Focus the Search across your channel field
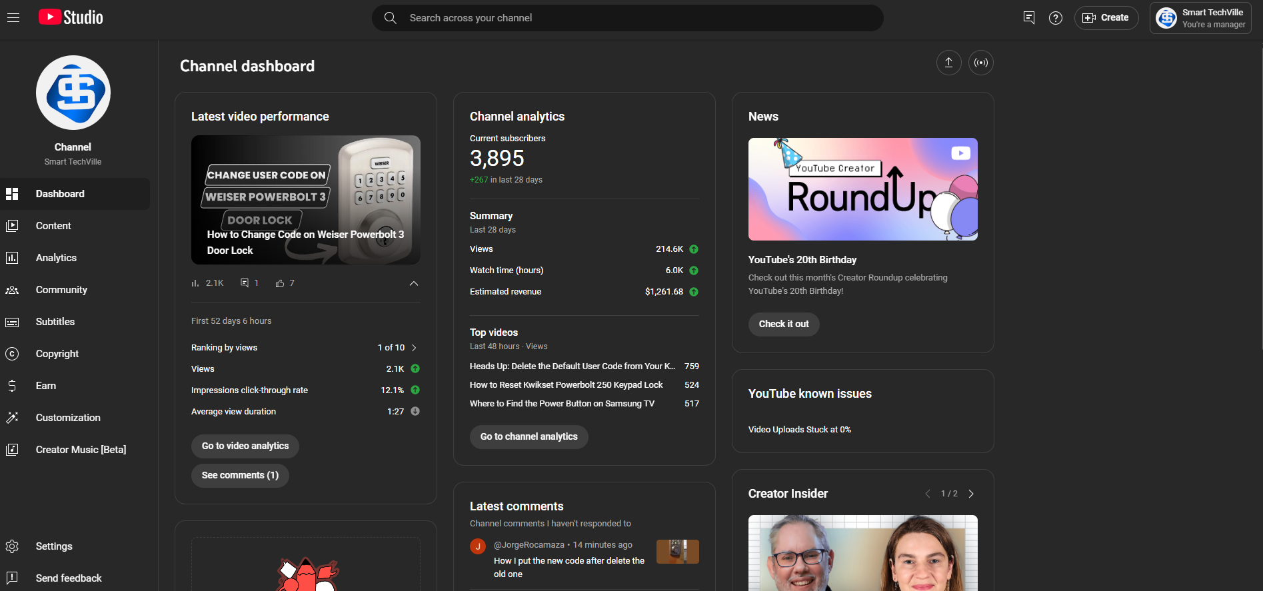This screenshot has height=591, width=1263. (628, 18)
